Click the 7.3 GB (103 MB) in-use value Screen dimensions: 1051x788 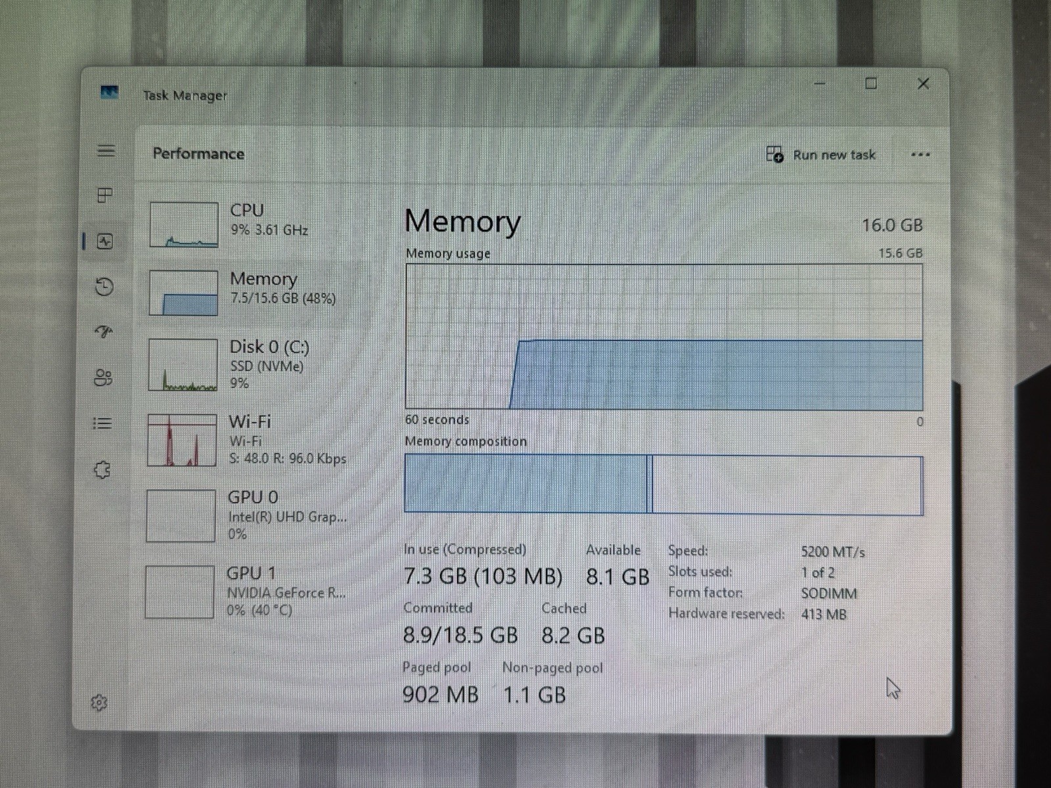(483, 577)
